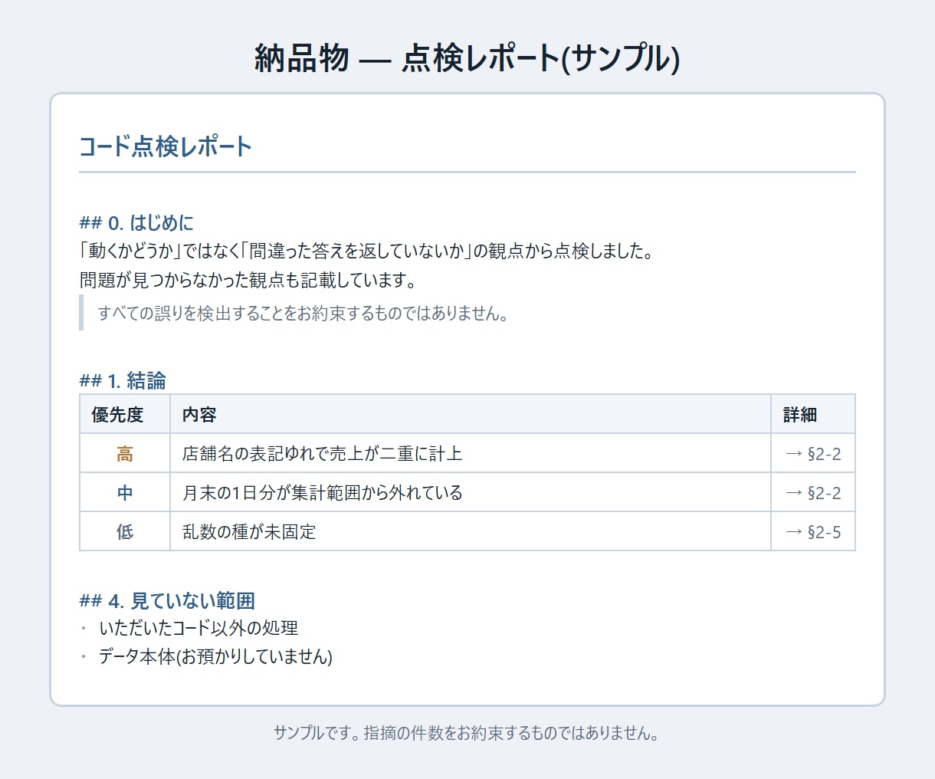Click the line 問題が見つからなかった観点も記載しています。

coord(249,280)
